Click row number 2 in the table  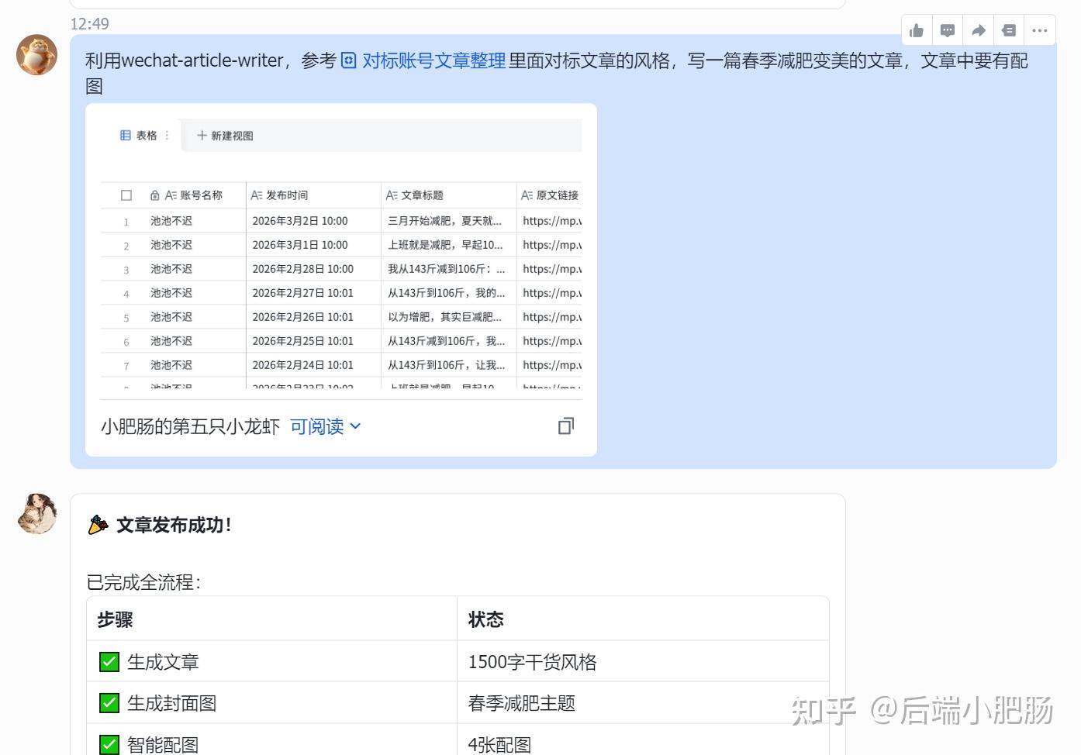(x=126, y=246)
